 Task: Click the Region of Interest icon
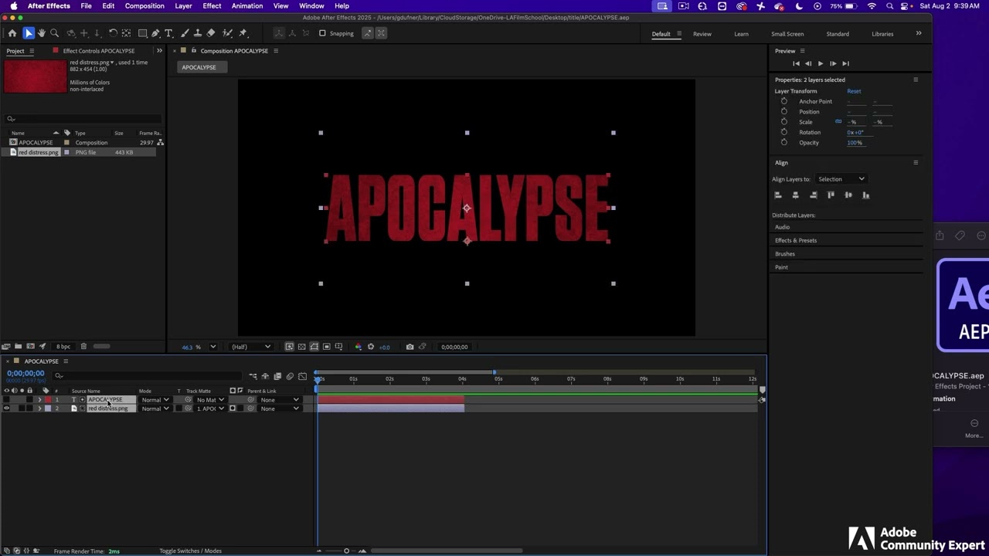point(327,347)
